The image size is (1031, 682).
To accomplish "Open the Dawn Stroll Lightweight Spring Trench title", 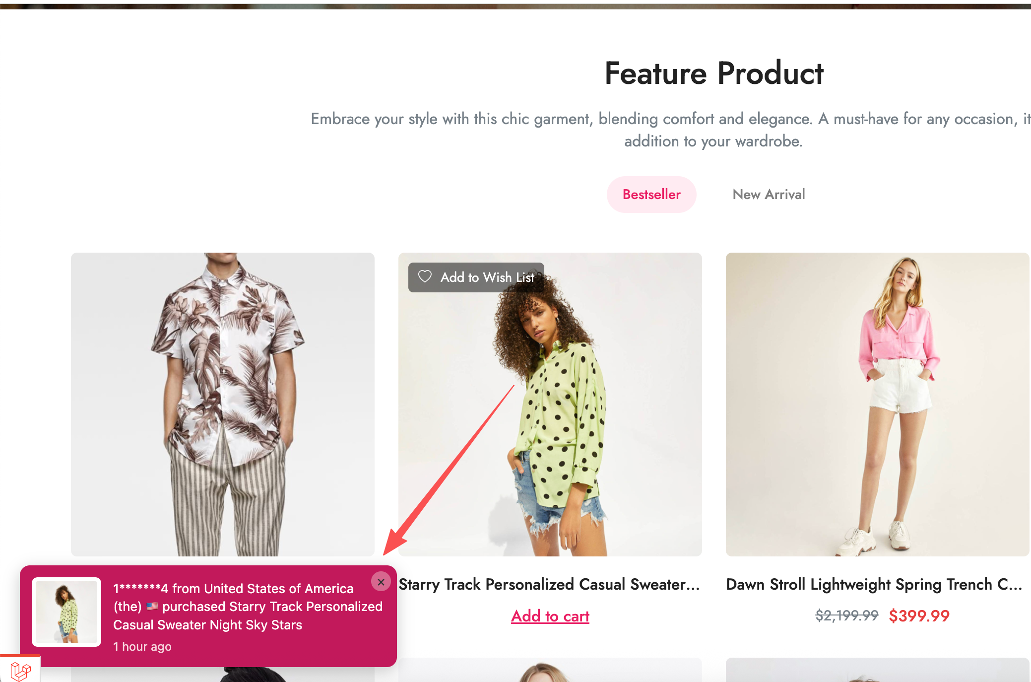I will pos(874,584).
